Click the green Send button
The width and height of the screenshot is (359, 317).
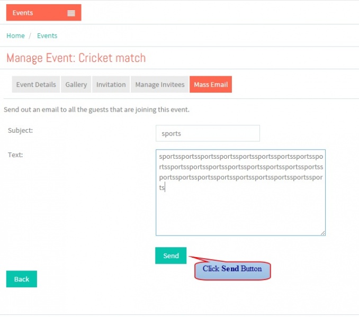coord(171,256)
